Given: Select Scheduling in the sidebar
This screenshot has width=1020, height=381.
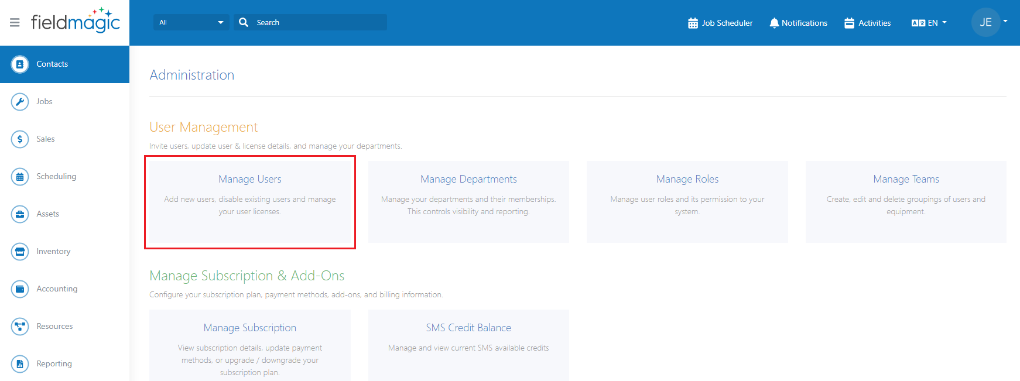Looking at the screenshot, I should pos(64,177).
